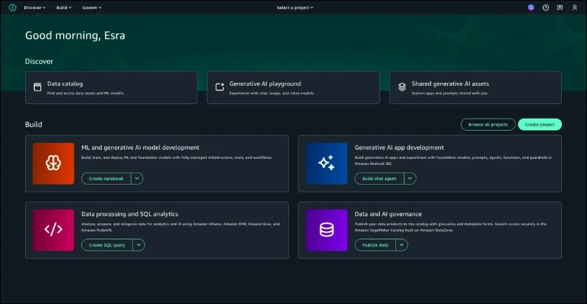Open the feedback chat icon
Screen dimensions: 587x304
pyautogui.click(x=560, y=8)
